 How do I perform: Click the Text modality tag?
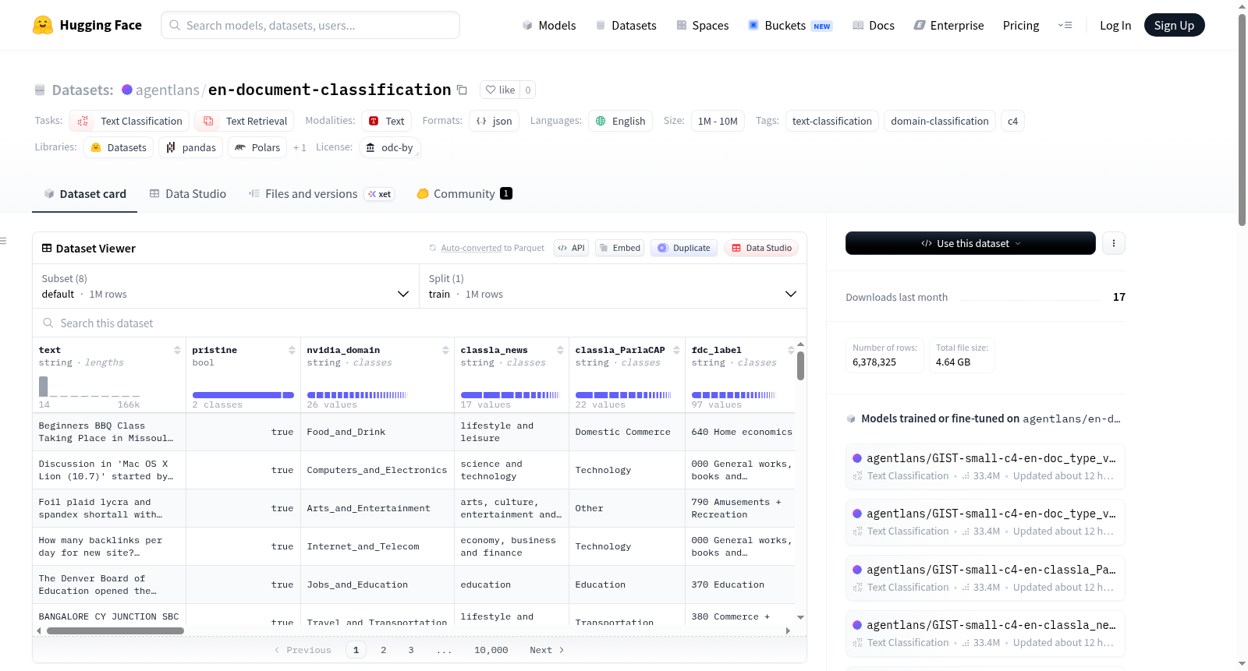point(386,121)
